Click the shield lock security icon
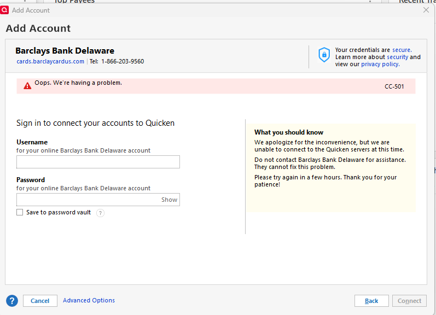The height and width of the screenshot is (315, 436). tap(324, 55)
